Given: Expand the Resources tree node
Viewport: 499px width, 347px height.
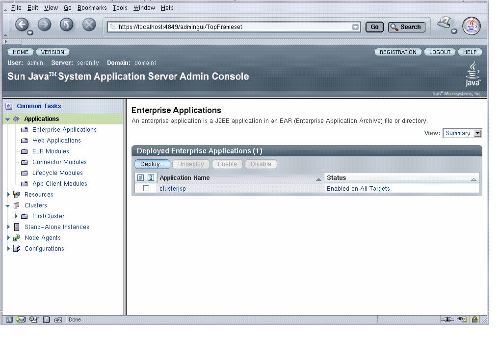Looking at the screenshot, I should 9,194.
